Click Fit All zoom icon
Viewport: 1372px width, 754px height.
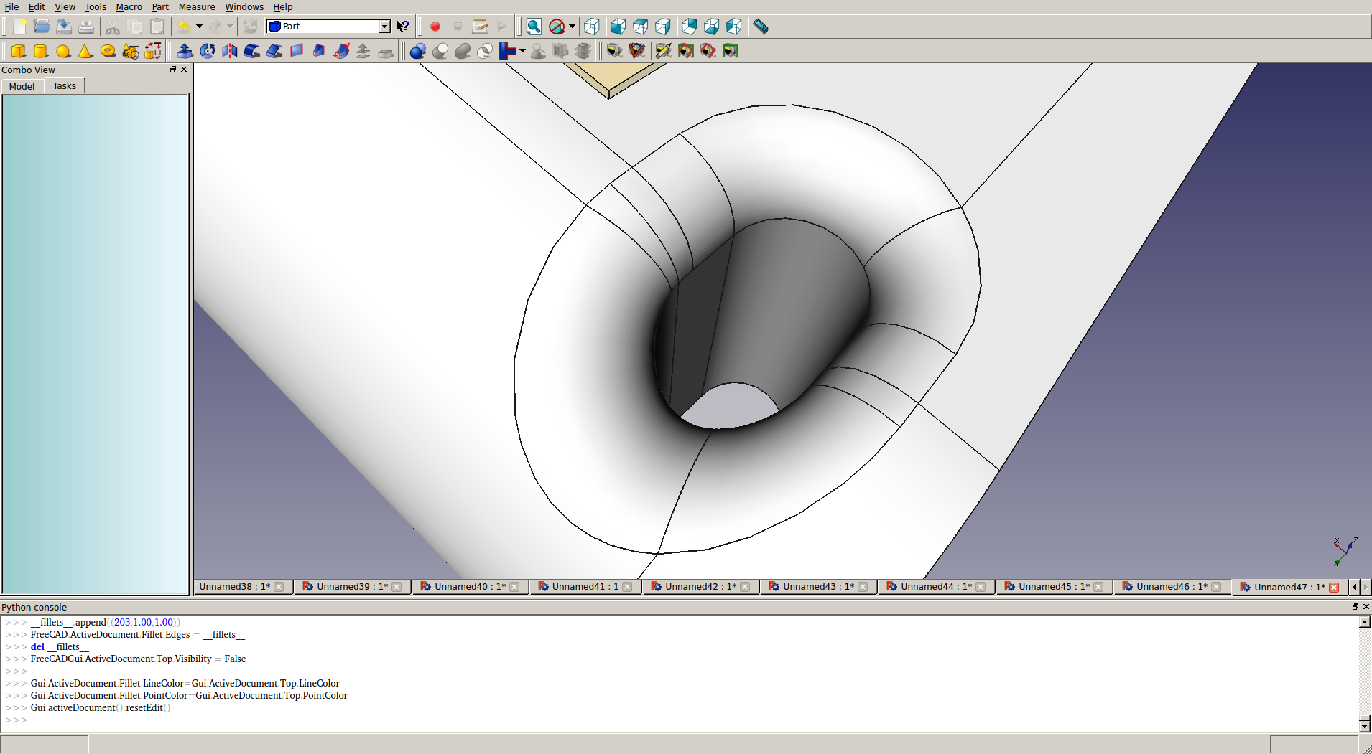click(534, 27)
